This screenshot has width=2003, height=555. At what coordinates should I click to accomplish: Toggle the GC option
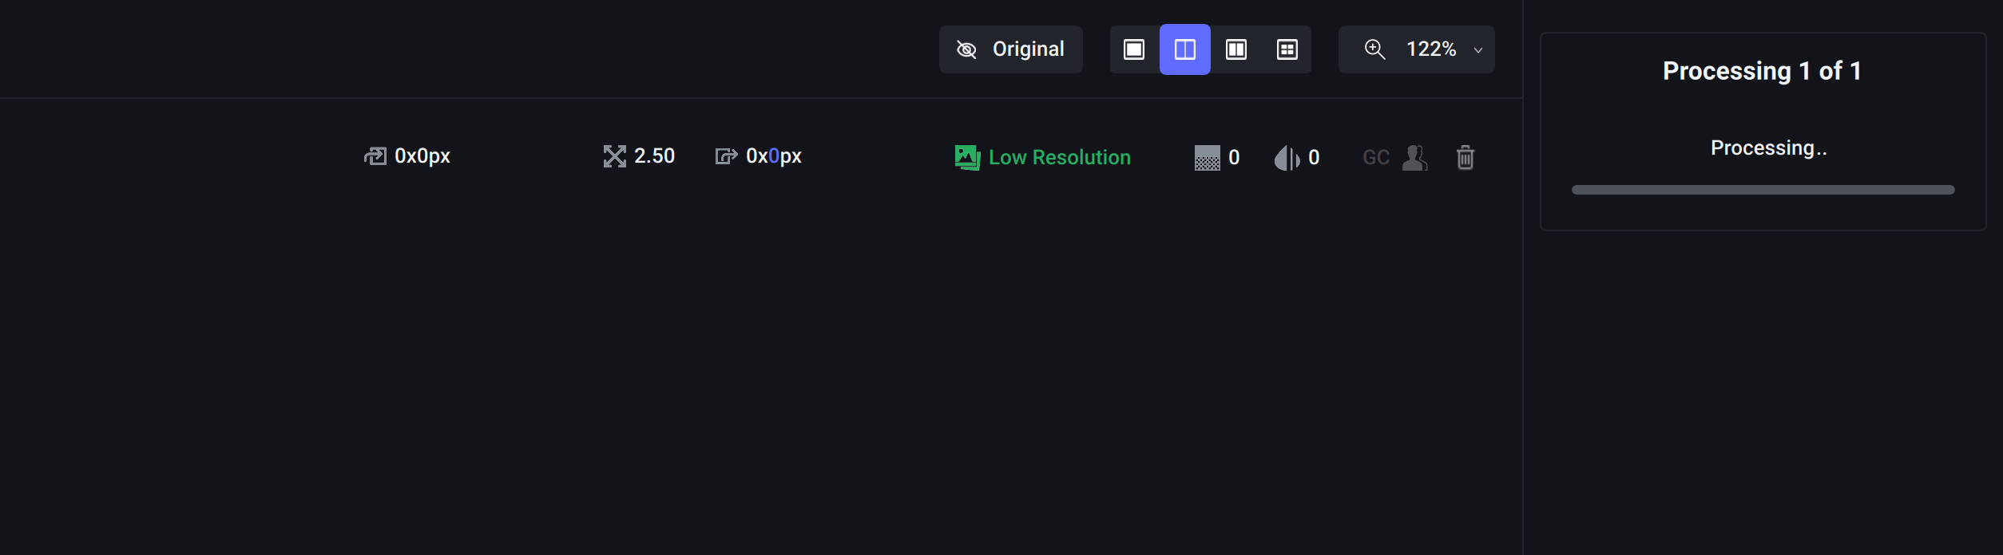coord(1375,158)
